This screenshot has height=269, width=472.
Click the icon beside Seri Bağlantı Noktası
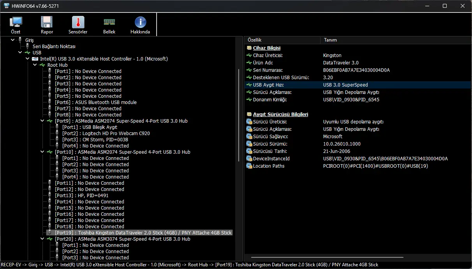(27, 46)
